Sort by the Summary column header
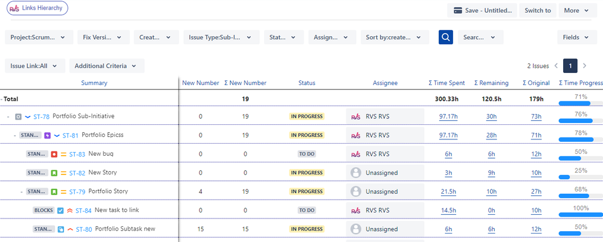The height and width of the screenshot is (242, 603). point(94,83)
